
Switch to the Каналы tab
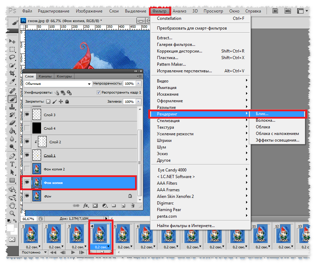tap(45, 76)
